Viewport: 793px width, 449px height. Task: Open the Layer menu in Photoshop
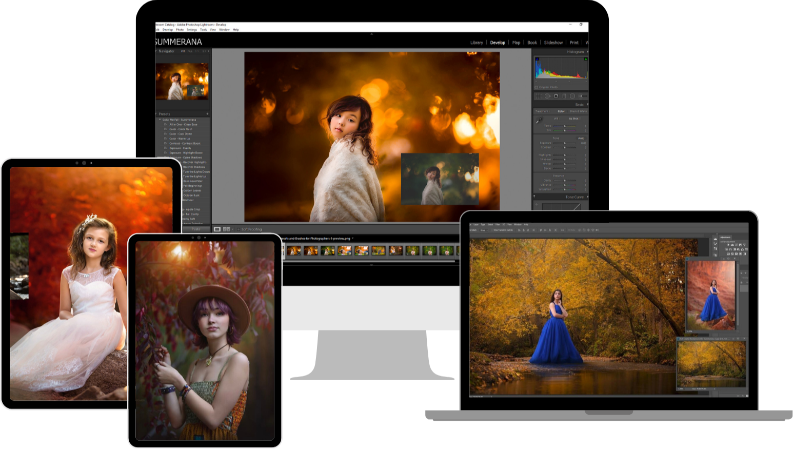click(475, 225)
